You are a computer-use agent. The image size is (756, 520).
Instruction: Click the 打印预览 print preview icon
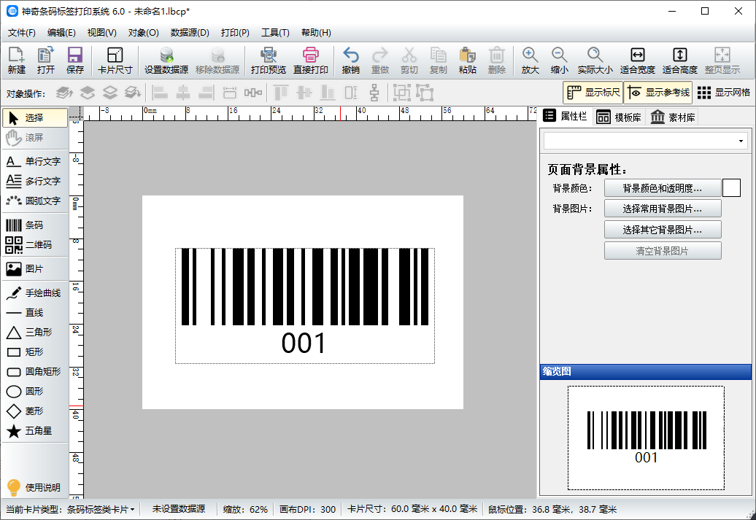pos(268,61)
